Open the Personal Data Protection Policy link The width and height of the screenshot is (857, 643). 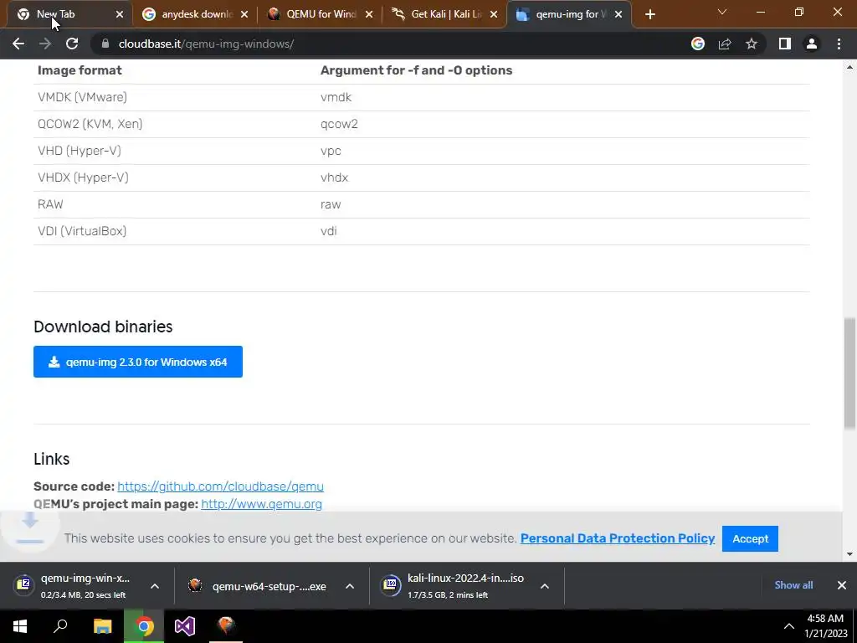[618, 538]
